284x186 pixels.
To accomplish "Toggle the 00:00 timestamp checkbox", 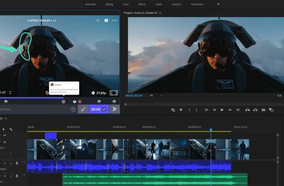I will pos(104,109).
